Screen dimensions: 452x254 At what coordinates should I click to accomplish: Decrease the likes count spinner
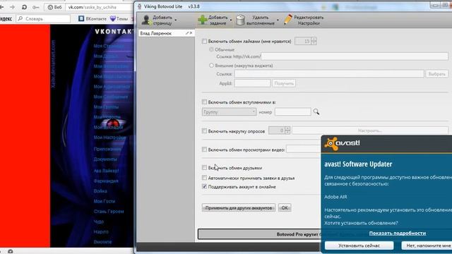coord(314,43)
